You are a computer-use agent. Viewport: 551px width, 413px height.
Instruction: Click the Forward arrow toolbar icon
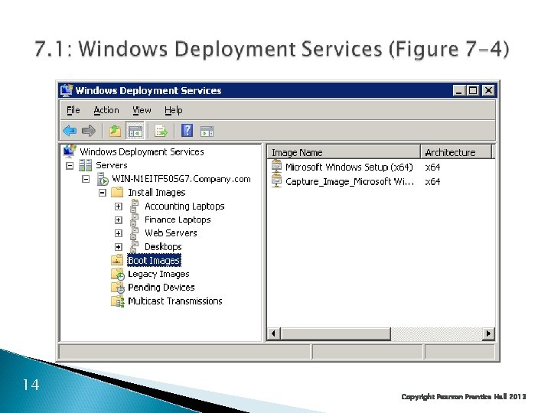[89, 131]
